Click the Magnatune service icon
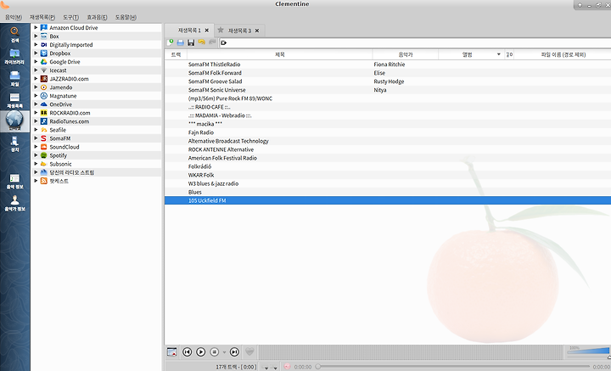 43,96
